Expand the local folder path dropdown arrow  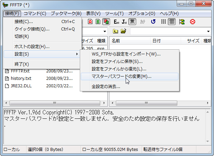(105, 31)
